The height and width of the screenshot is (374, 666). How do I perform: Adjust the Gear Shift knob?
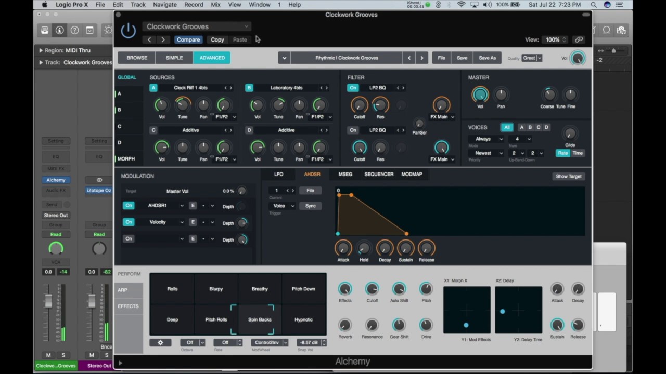[399, 325]
